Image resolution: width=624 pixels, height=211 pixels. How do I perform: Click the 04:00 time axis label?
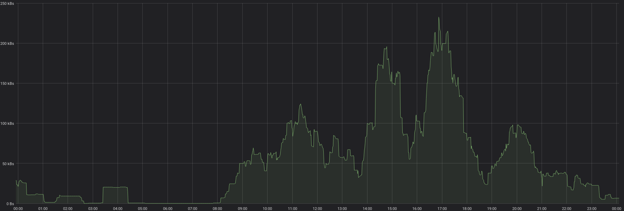tap(118, 209)
